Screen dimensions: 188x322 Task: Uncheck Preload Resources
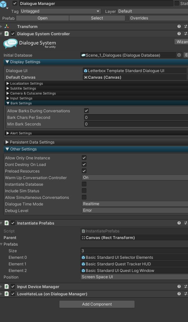(x=84, y=171)
